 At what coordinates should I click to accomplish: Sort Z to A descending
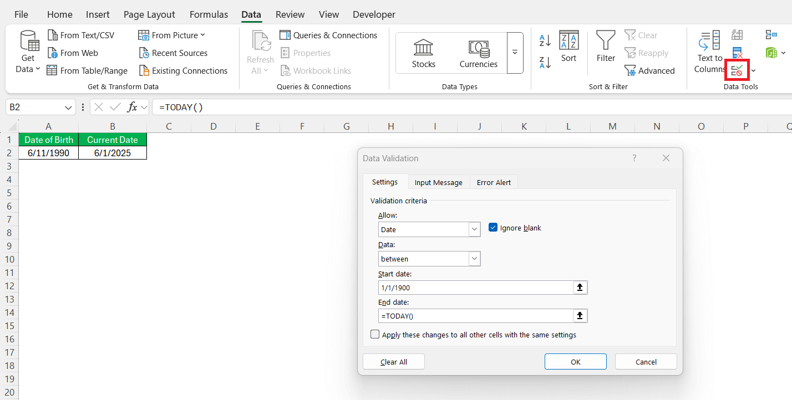click(x=545, y=62)
